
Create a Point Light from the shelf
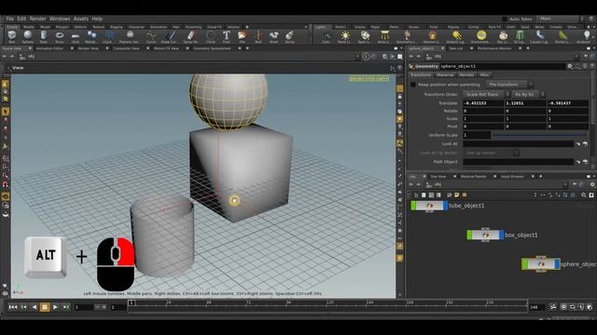[x=344, y=37]
